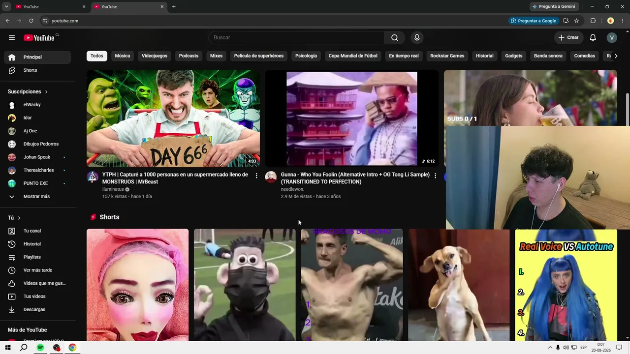Expand the Tú section chevron

[x=19, y=218]
